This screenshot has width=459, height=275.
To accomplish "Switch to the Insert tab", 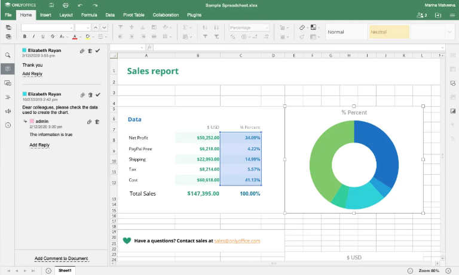I will pos(45,15).
